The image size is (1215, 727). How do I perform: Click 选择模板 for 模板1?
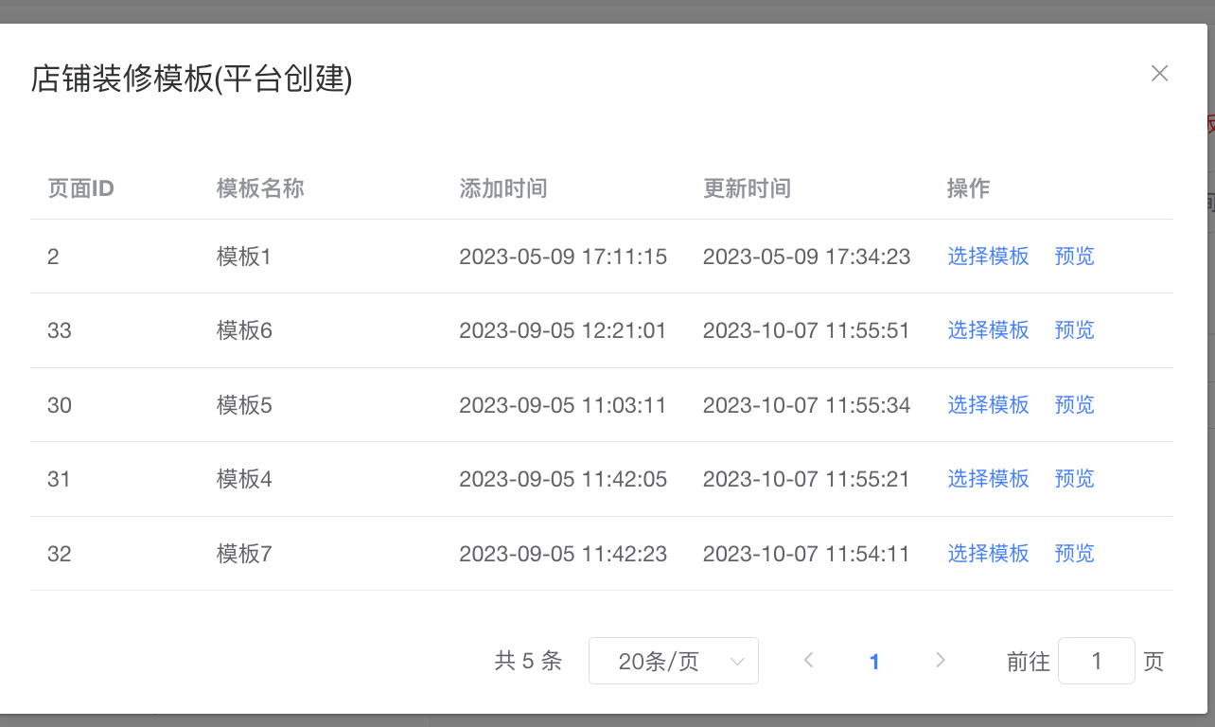click(x=988, y=257)
